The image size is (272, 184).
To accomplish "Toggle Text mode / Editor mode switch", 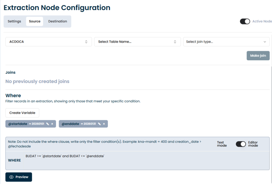I will click(x=241, y=144).
